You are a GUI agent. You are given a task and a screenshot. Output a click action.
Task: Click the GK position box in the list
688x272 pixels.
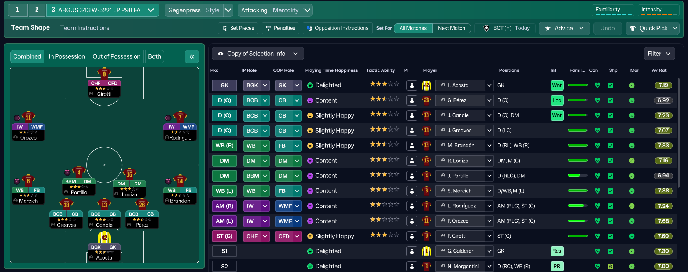click(x=224, y=85)
